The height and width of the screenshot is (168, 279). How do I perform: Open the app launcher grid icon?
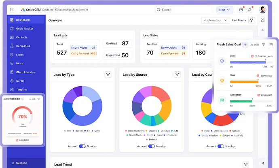coord(12,9)
